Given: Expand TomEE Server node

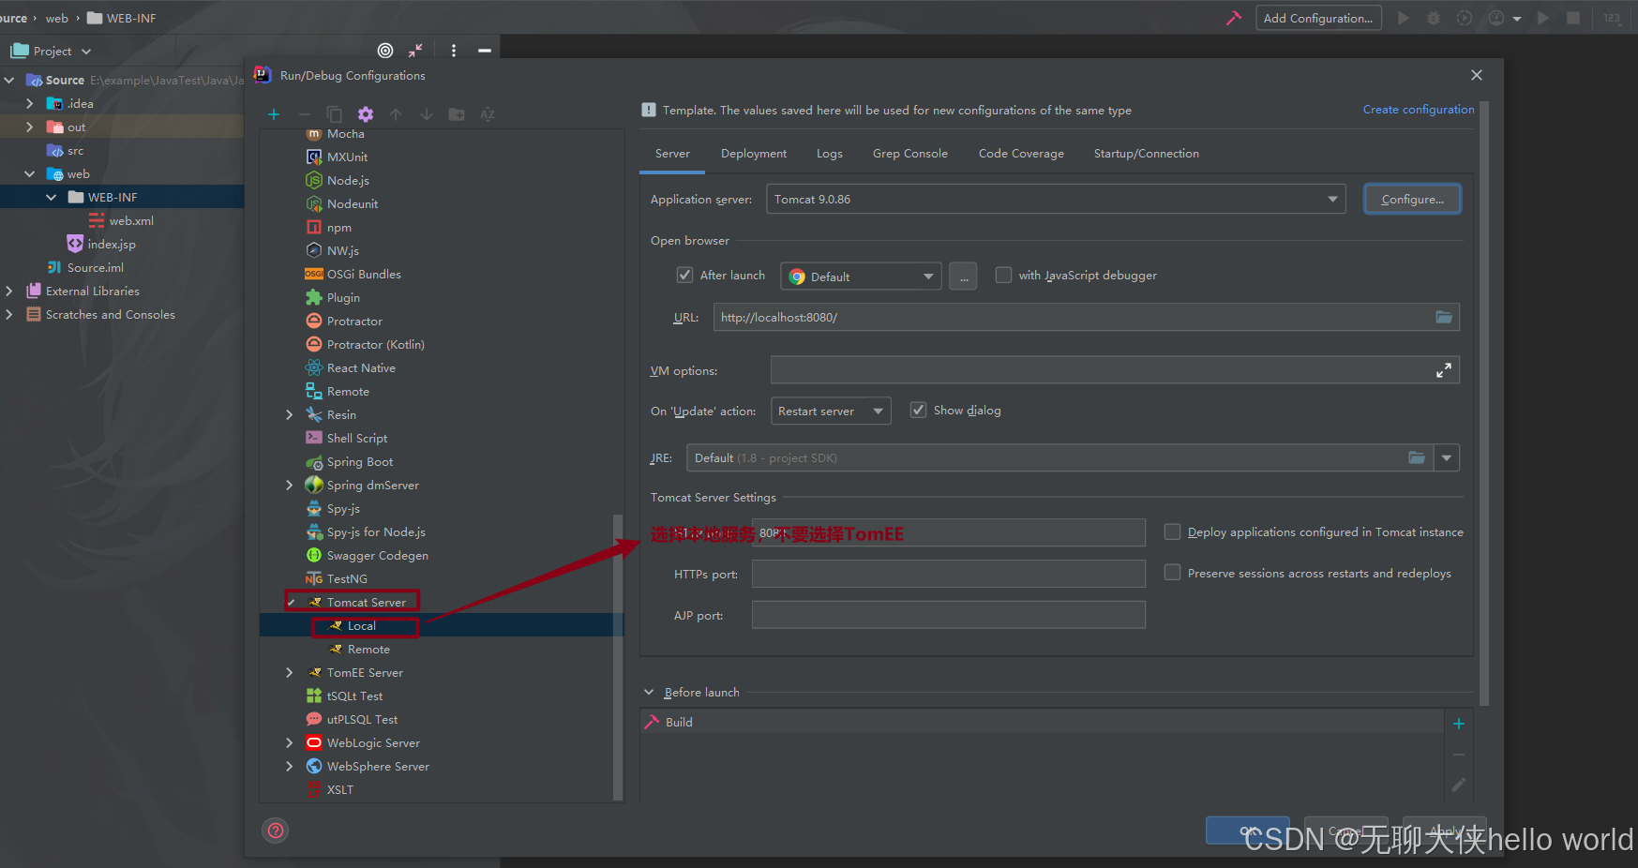Looking at the screenshot, I should pos(290,673).
